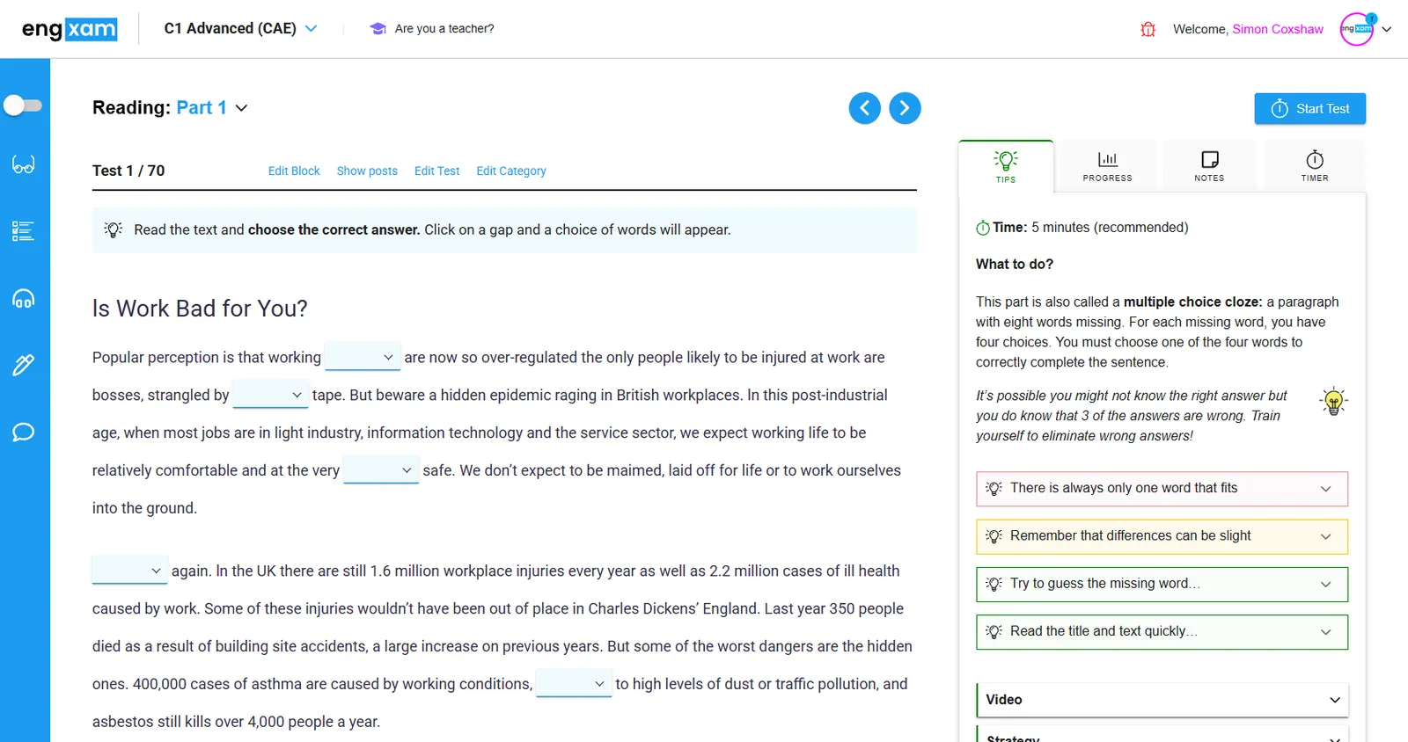Click the Start Test button
Viewport: 1408px width, 742px height.
point(1310,108)
